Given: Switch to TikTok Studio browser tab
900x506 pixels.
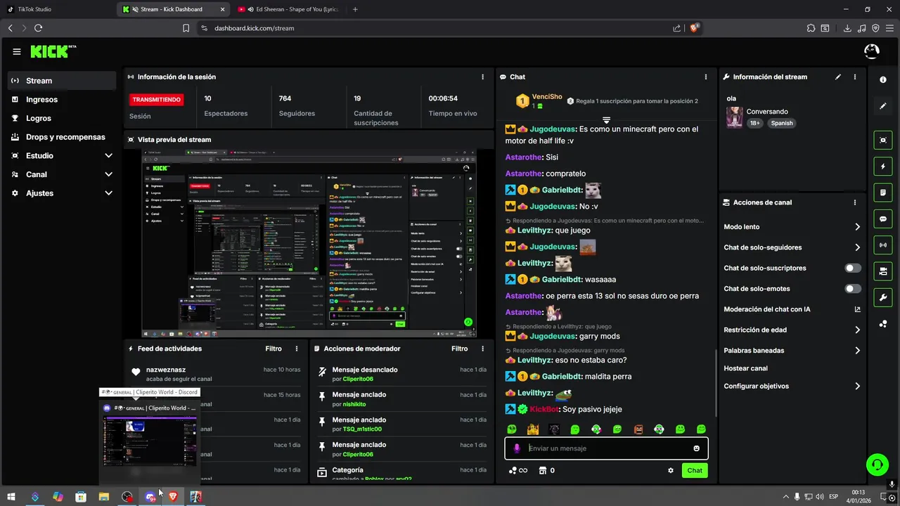Looking at the screenshot, I should (x=56, y=9).
